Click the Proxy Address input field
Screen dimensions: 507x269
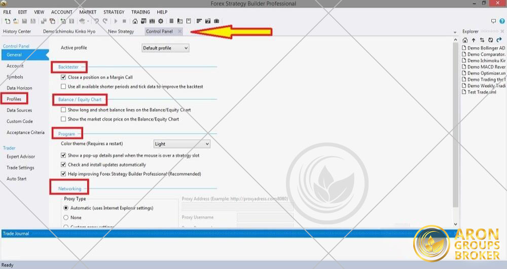[x=237, y=207]
